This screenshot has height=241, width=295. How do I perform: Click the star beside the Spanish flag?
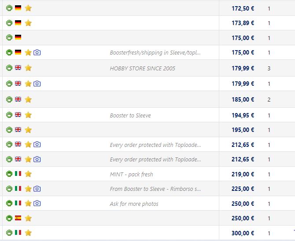[x=28, y=218]
